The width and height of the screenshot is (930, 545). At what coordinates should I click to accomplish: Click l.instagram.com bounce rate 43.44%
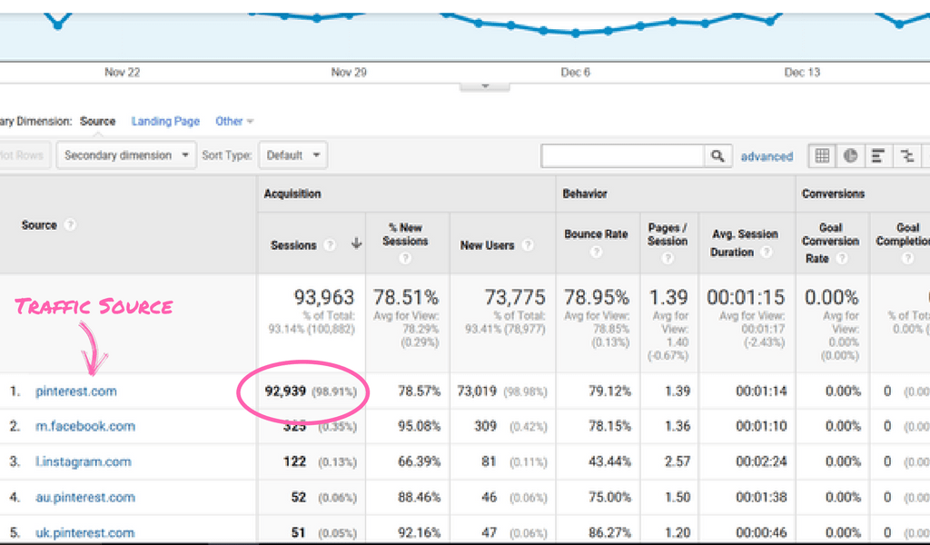[609, 462]
